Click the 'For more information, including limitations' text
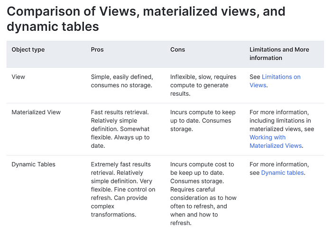Screen dimensions: 332x235 click(282, 120)
